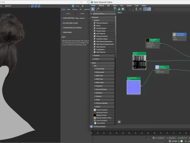Click the ColorCorrection map swatch icon
The image size is (190, 143).
pos(95,120)
